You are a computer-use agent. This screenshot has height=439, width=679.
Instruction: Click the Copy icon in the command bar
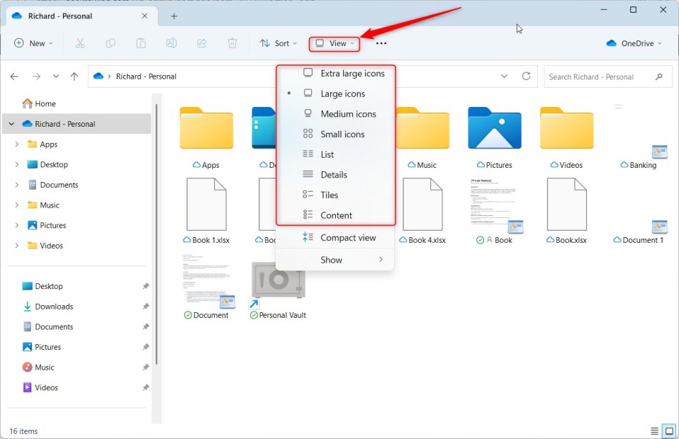pyautogui.click(x=111, y=43)
